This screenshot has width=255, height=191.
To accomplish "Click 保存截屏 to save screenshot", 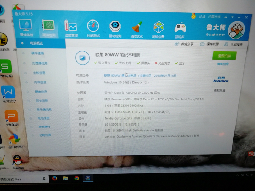I will coord(209,44).
